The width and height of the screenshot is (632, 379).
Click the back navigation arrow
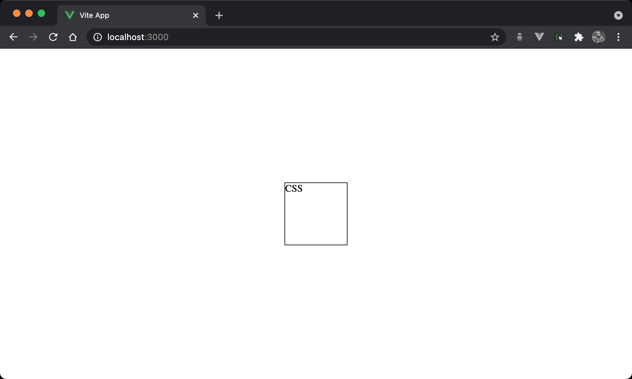pyautogui.click(x=14, y=37)
